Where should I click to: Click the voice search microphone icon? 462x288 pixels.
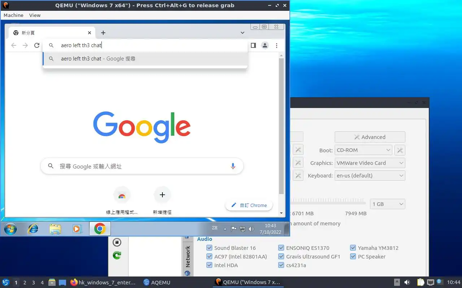pyautogui.click(x=233, y=166)
